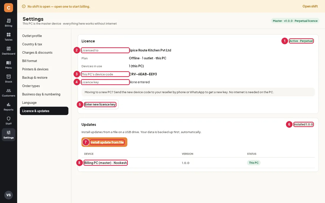Click the DEVICE column header
The image size is (325, 203).
coord(89,154)
